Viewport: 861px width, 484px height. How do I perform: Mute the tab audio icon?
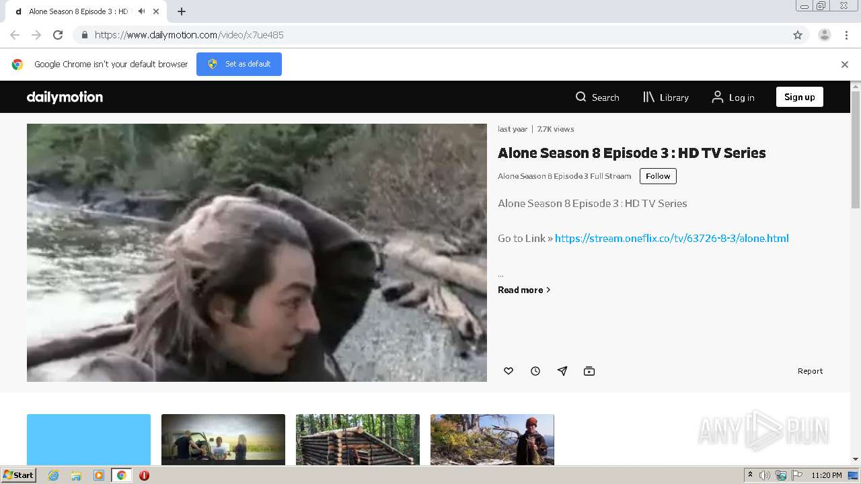coord(141,11)
